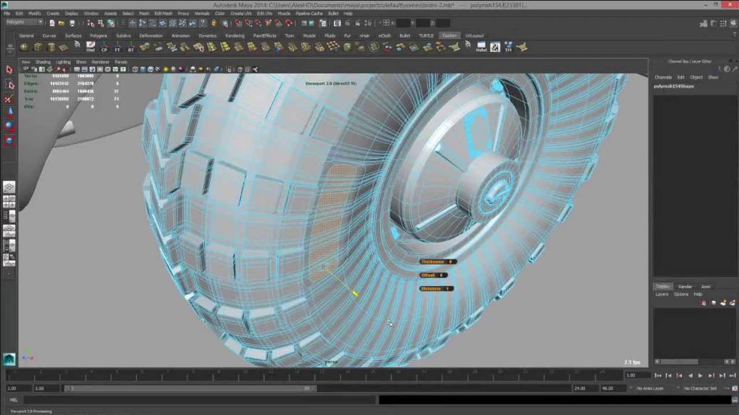Click the CP center pivot shelf icon
The height and width of the screenshot is (415, 739).
pyautogui.click(x=104, y=47)
